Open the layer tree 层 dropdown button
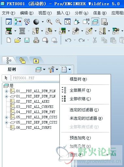The height and width of the screenshot is (167, 124). 40,69
